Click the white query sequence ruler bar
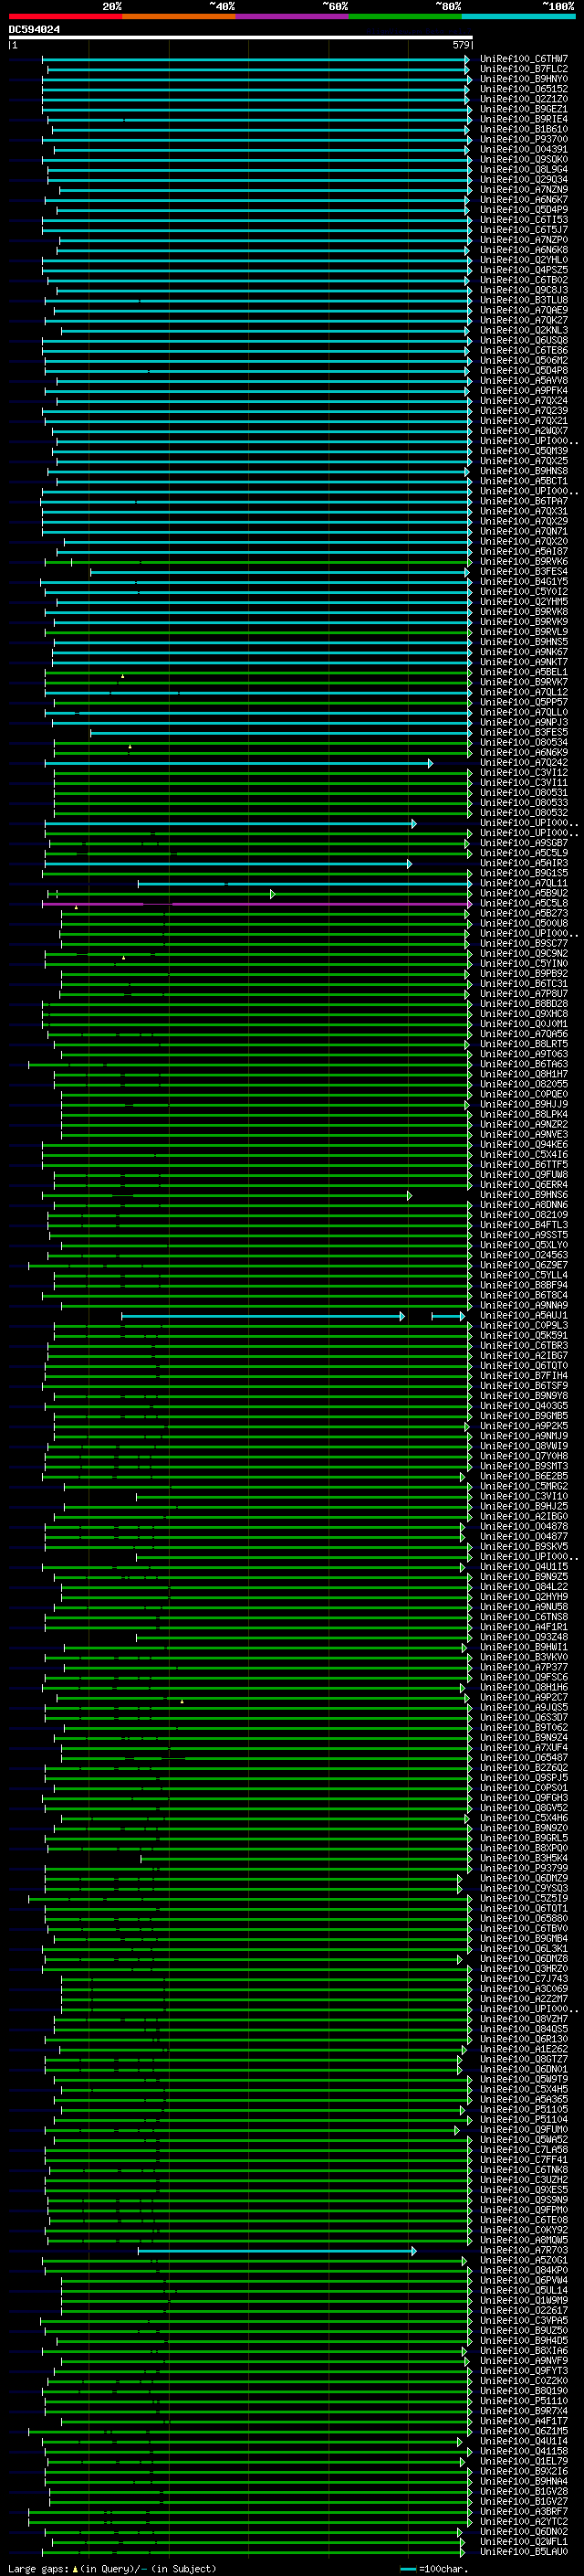The image size is (584, 2576). [240, 37]
